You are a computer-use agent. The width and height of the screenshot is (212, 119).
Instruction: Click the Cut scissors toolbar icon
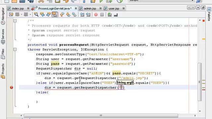pyautogui.click(x=41, y=1)
